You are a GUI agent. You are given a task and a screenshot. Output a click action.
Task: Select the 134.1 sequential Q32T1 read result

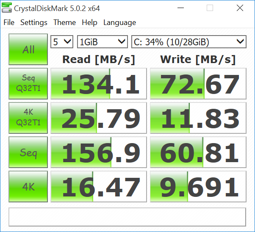[x=99, y=84]
